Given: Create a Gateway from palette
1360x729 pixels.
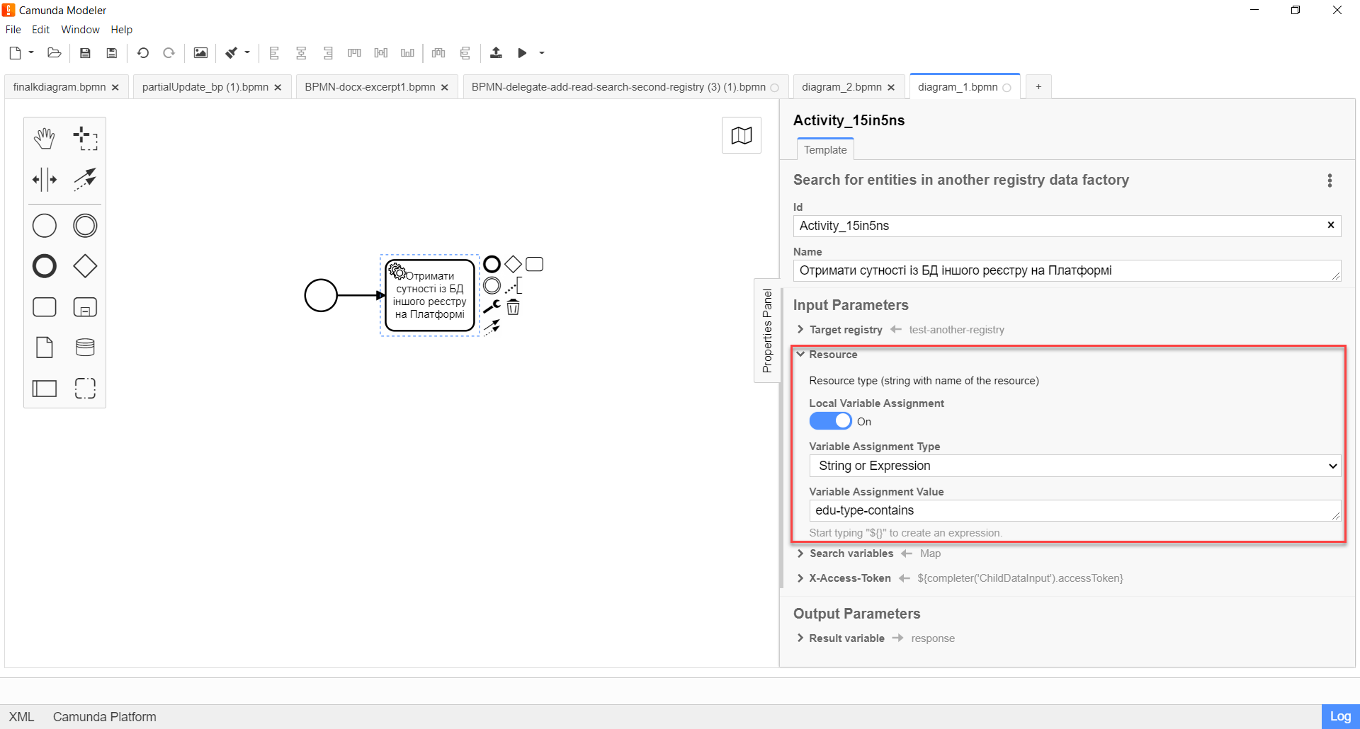Looking at the screenshot, I should (85, 266).
